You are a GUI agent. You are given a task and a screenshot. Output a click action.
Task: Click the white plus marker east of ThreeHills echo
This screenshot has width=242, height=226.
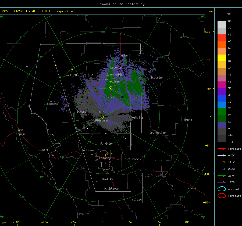coord(152,108)
